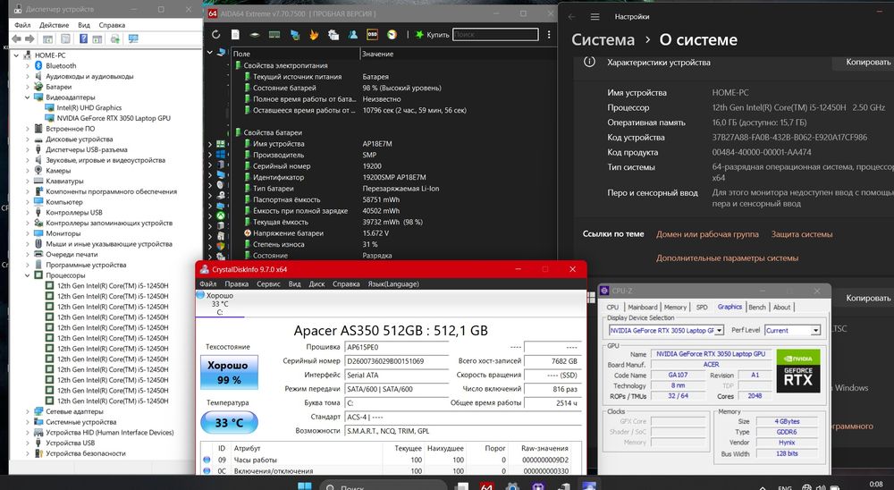The image size is (894, 490).
Task: Click the 33 °C temperature button
Action: 229,423
